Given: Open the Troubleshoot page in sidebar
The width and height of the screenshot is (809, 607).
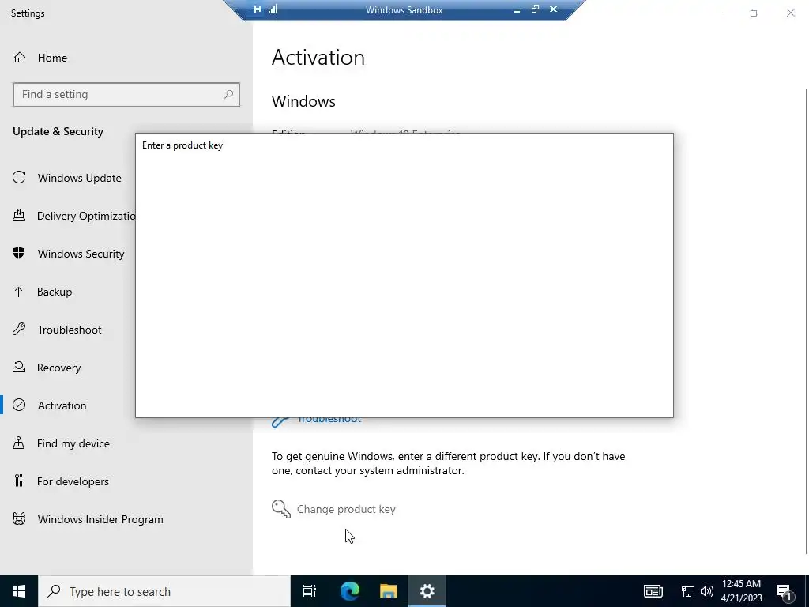Looking at the screenshot, I should tap(57, 330).
